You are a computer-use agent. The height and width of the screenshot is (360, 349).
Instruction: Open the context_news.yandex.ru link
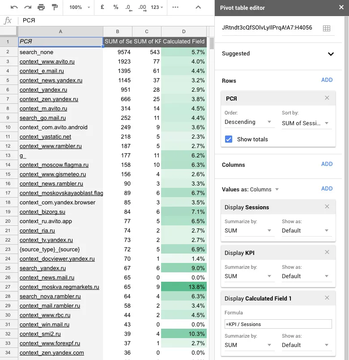[51, 80]
